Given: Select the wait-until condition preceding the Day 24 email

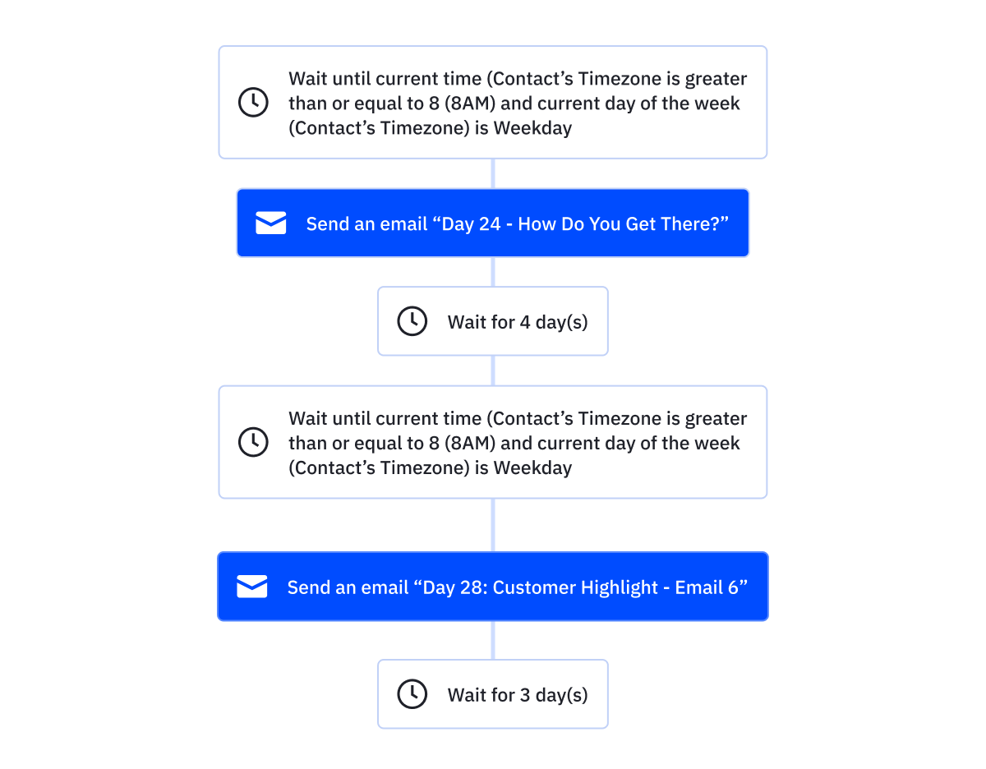Looking at the screenshot, I should pos(493,103).
